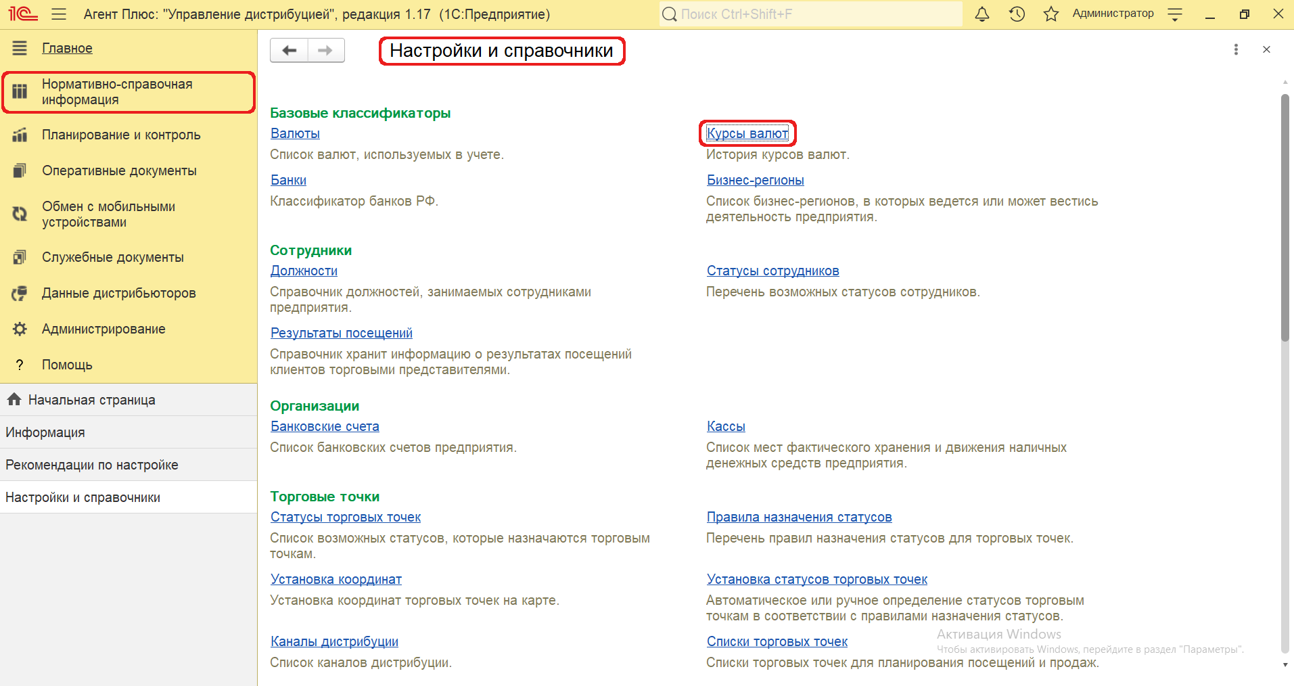Screen dimensions: 1294x686
Task: Open the notifications bell icon
Action: point(982,14)
